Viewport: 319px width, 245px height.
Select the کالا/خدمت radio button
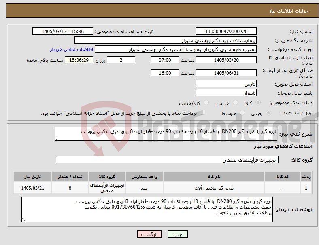(x=206, y=103)
